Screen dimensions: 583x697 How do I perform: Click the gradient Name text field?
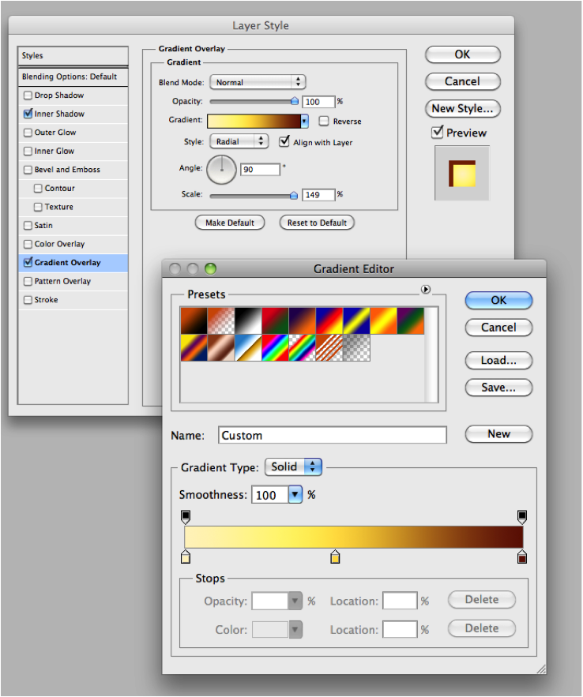click(x=332, y=435)
